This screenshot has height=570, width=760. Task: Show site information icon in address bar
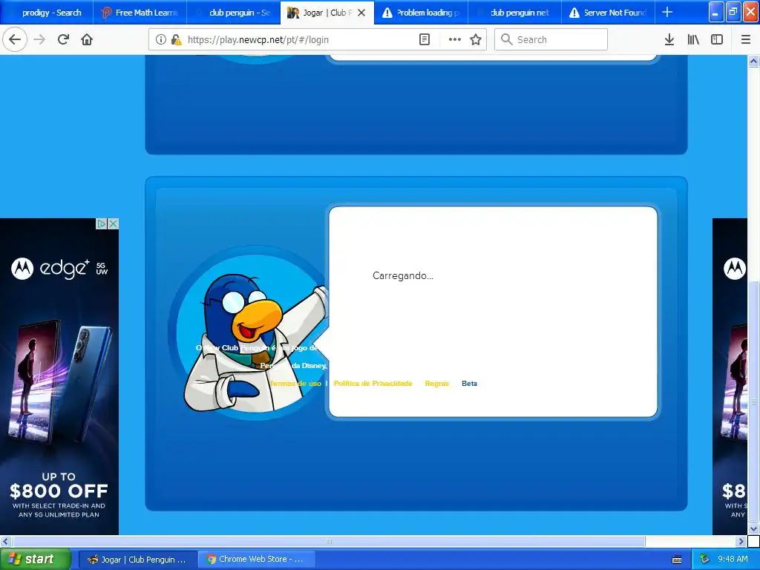click(x=160, y=40)
